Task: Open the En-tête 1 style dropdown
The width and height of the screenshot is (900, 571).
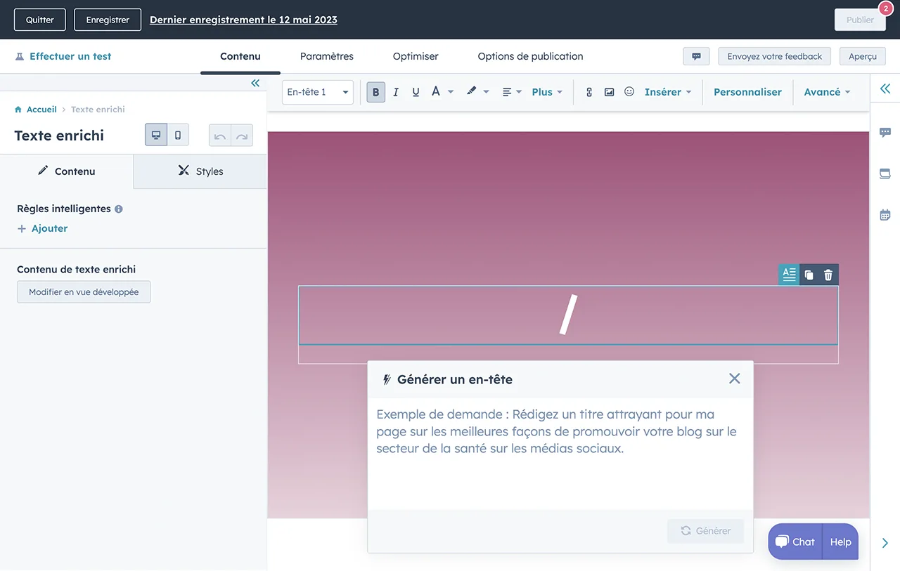Action: 317,92
